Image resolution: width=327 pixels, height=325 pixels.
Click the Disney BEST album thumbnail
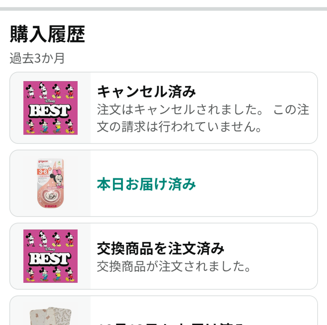[x=50, y=108]
